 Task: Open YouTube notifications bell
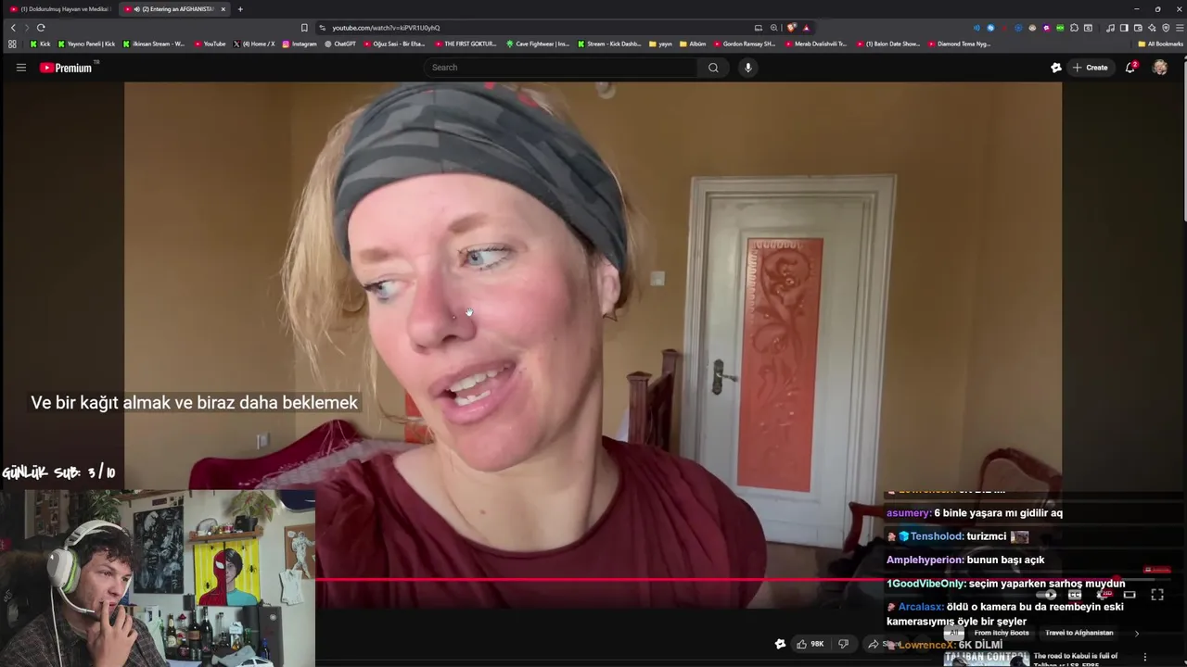pos(1130,68)
